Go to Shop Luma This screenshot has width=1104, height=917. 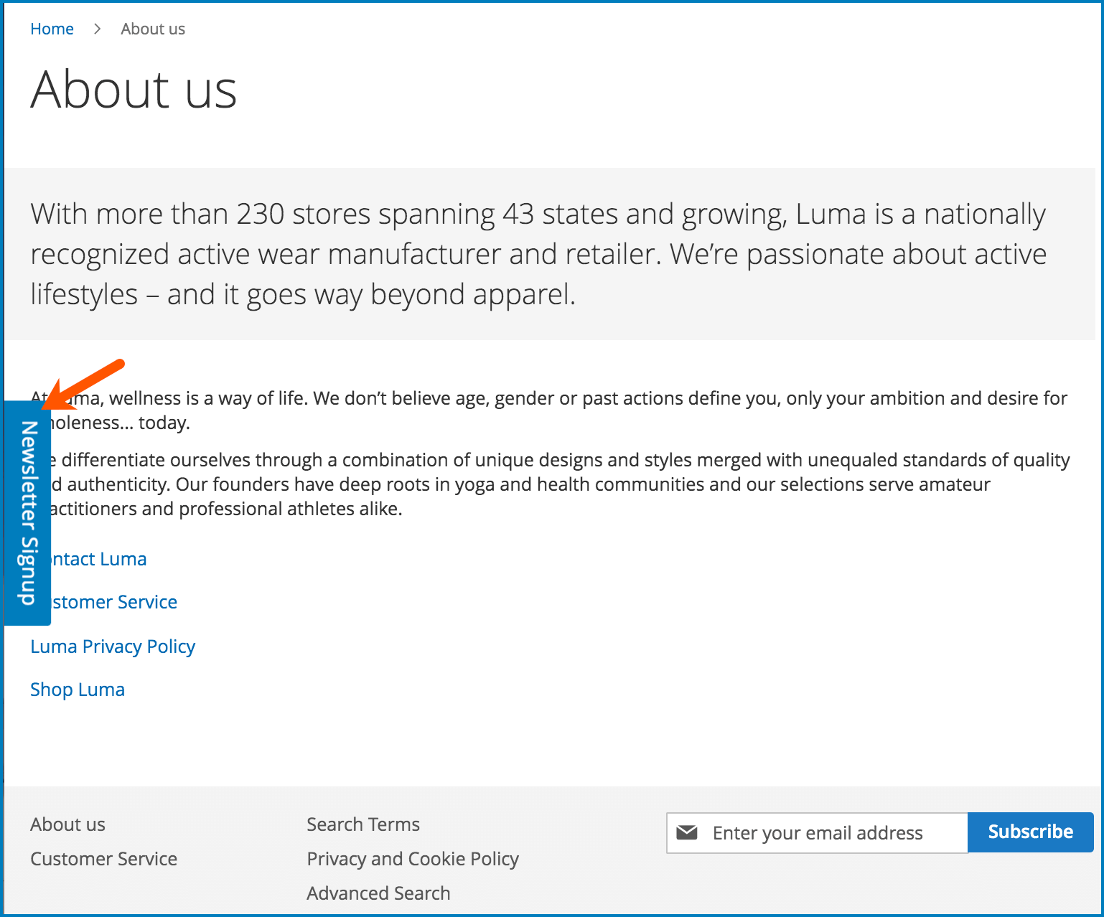tap(77, 690)
